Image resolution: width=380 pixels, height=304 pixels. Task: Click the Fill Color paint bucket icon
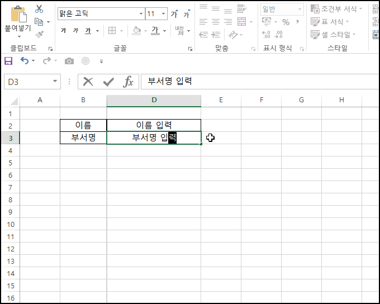click(x=136, y=31)
